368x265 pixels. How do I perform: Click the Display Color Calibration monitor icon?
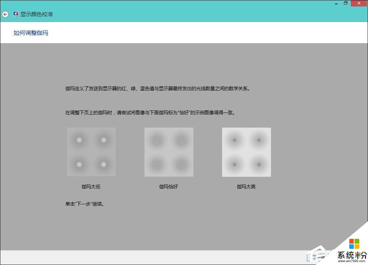tap(16, 14)
